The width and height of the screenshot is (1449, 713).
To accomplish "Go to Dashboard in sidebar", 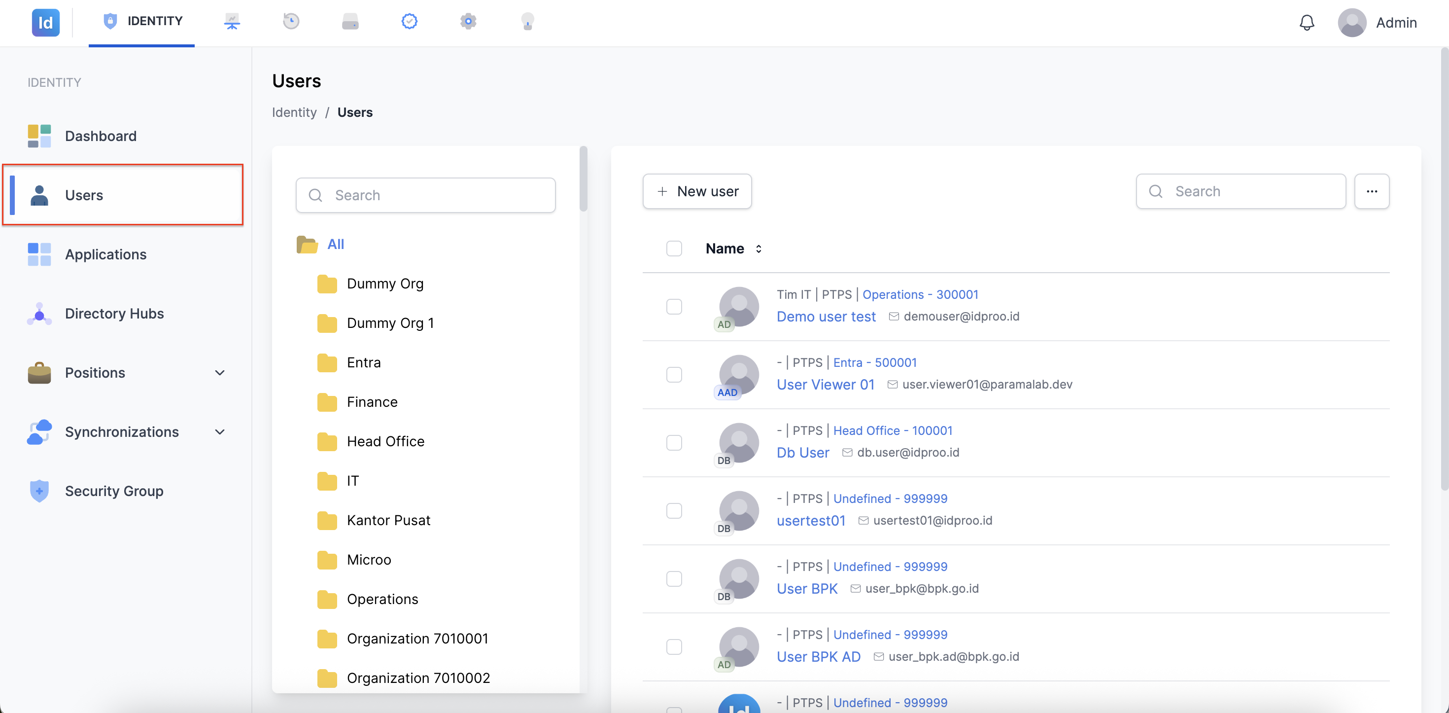I will click(x=123, y=136).
